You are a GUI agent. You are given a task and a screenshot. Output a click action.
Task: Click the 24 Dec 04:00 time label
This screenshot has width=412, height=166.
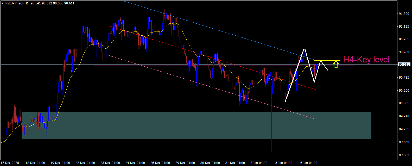(135, 163)
